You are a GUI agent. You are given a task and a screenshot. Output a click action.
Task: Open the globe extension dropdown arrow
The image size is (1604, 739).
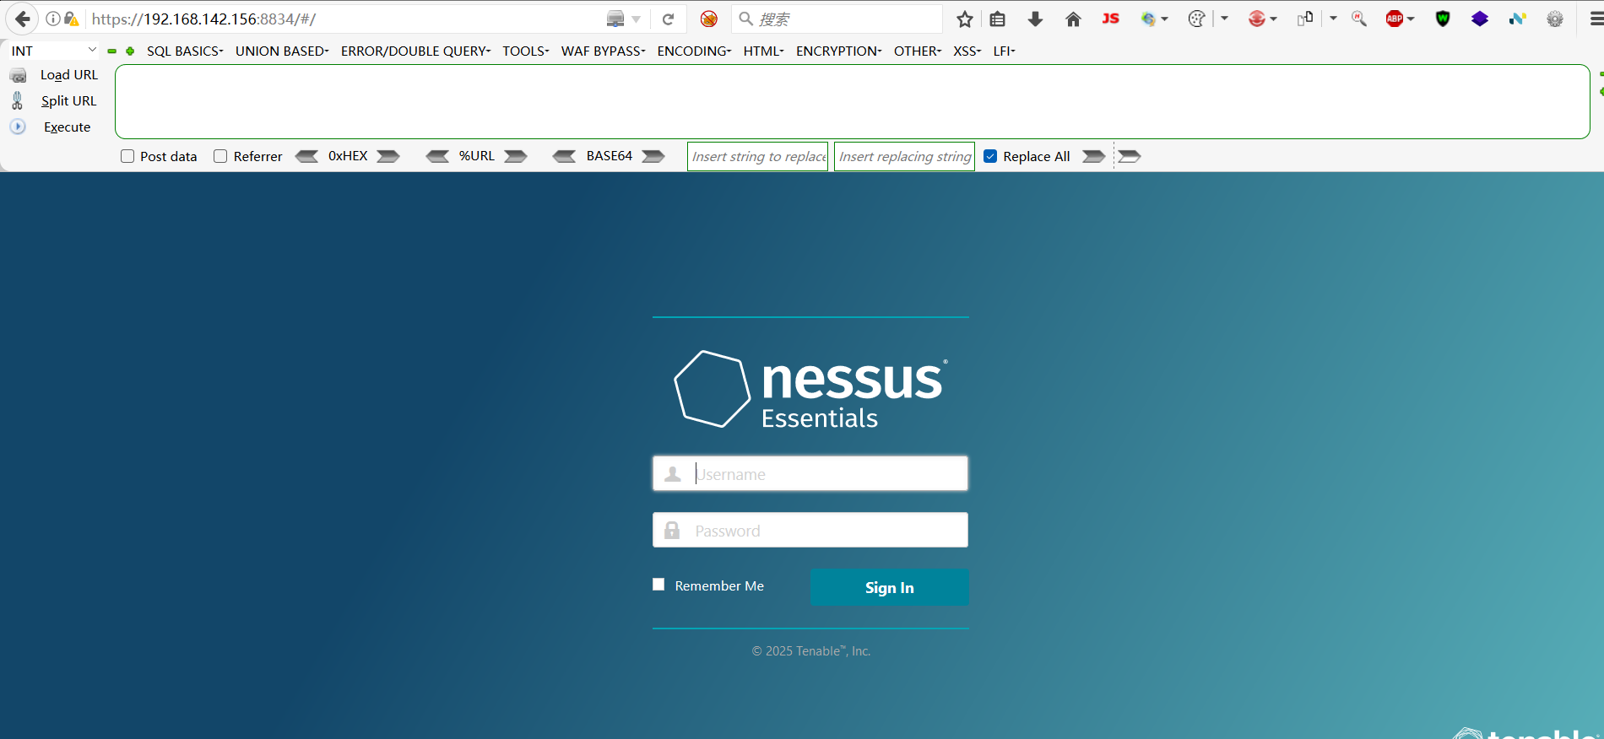[x=1164, y=19]
